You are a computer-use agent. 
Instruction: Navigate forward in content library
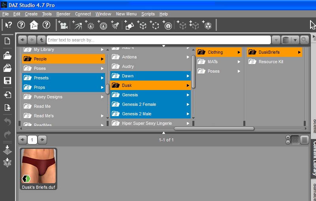click(x=32, y=40)
